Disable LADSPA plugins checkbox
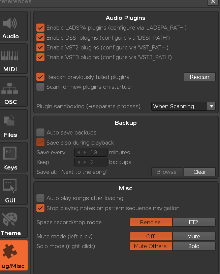220x274 pixels. [x=40, y=28]
